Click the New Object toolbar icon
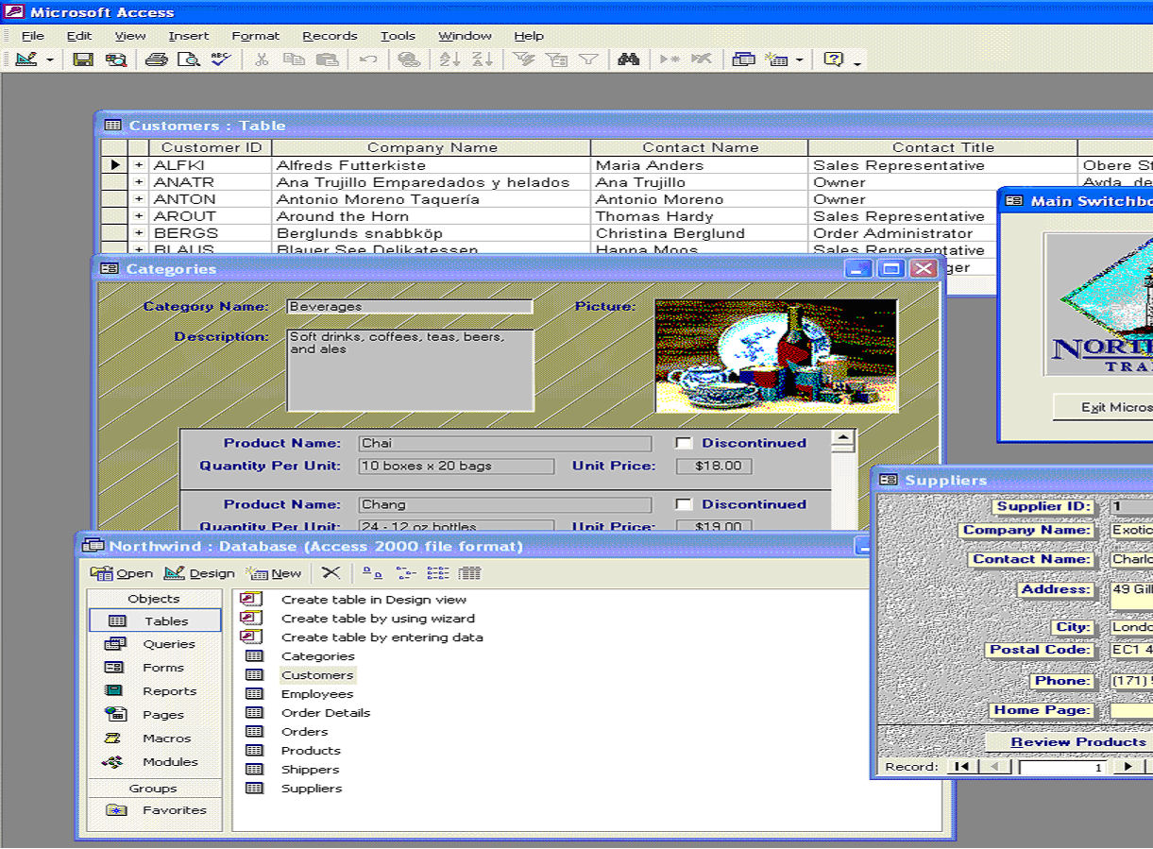Image resolution: width=1153 pixels, height=849 pixels. pos(777,59)
